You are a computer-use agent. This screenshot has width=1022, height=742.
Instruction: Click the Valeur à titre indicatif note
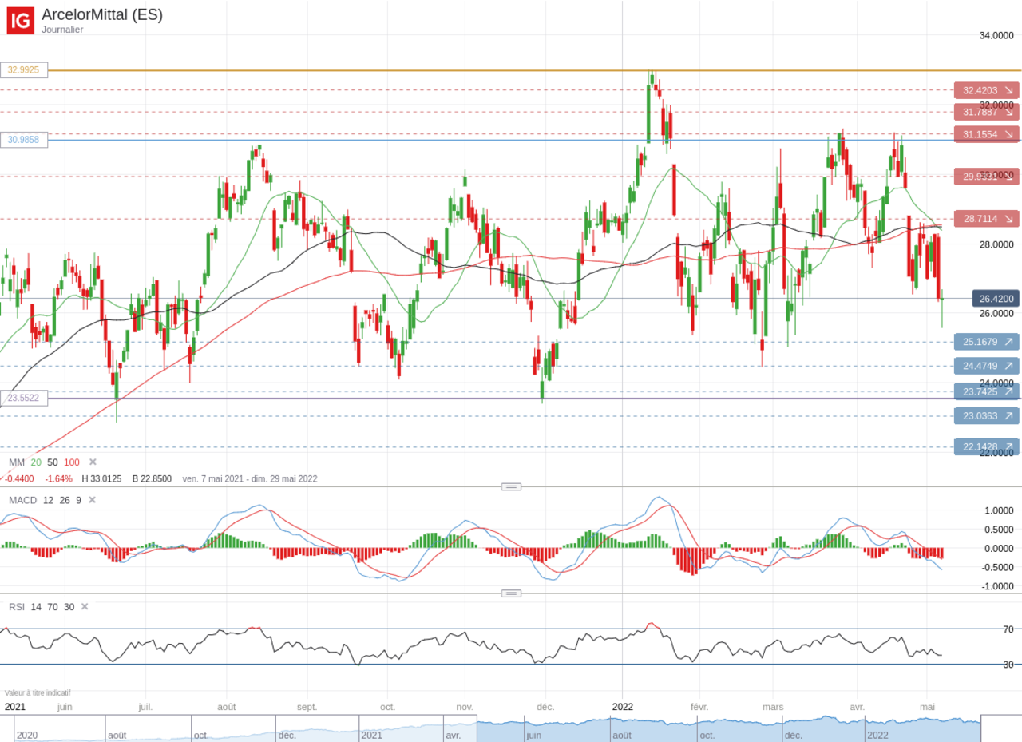38,693
